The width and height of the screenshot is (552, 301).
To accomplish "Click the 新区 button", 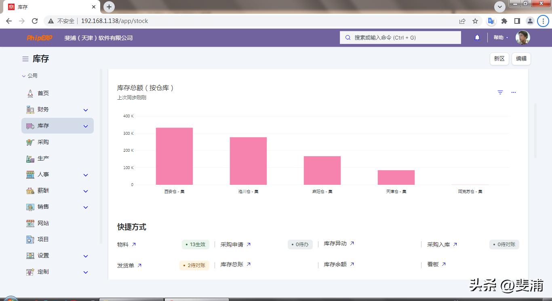I will tap(499, 59).
